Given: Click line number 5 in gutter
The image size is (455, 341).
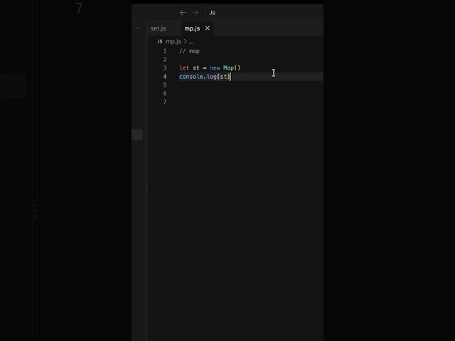Looking at the screenshot, I should (165, 85).
